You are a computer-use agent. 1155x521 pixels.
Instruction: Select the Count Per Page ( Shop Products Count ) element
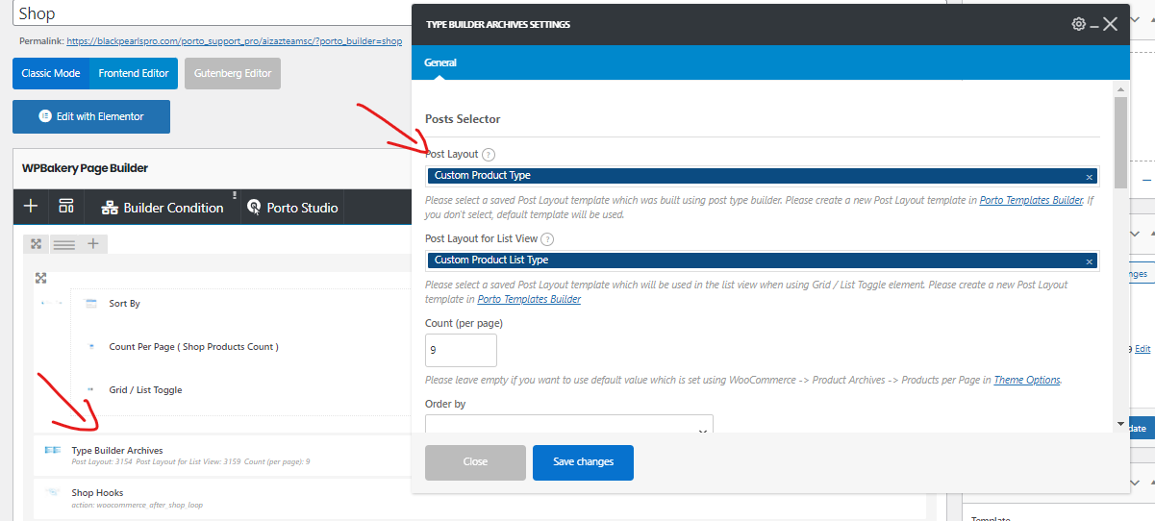tap(194, 347)
